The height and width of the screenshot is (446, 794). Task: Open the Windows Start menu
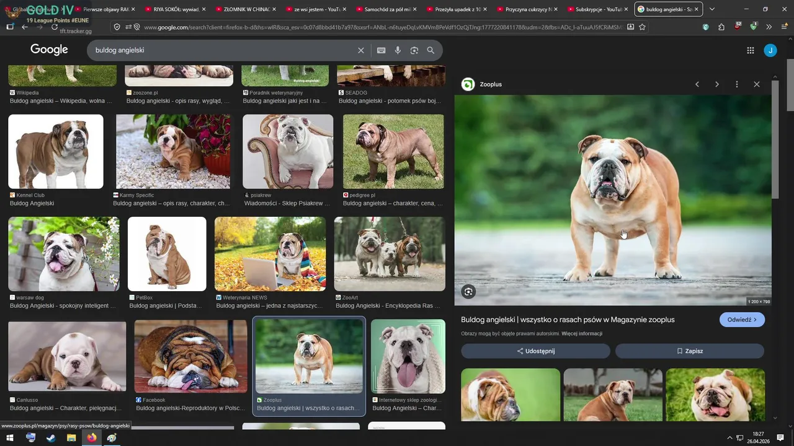(x=9, y=437)
